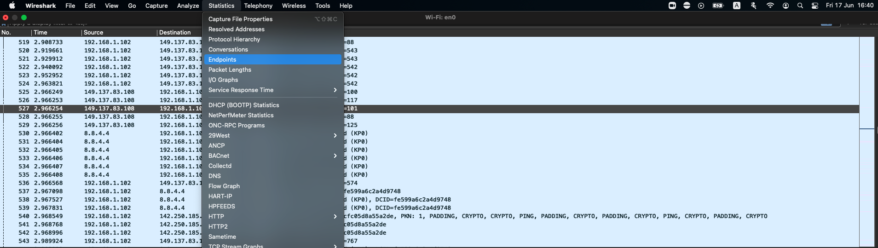Choose Packet Lengths
878x248 pixels.
[272, 69]
